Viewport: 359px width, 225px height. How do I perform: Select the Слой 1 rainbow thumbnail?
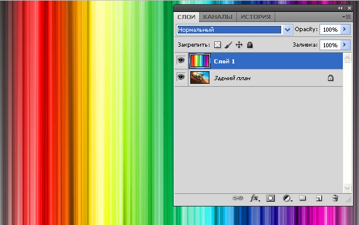(200, 61)
